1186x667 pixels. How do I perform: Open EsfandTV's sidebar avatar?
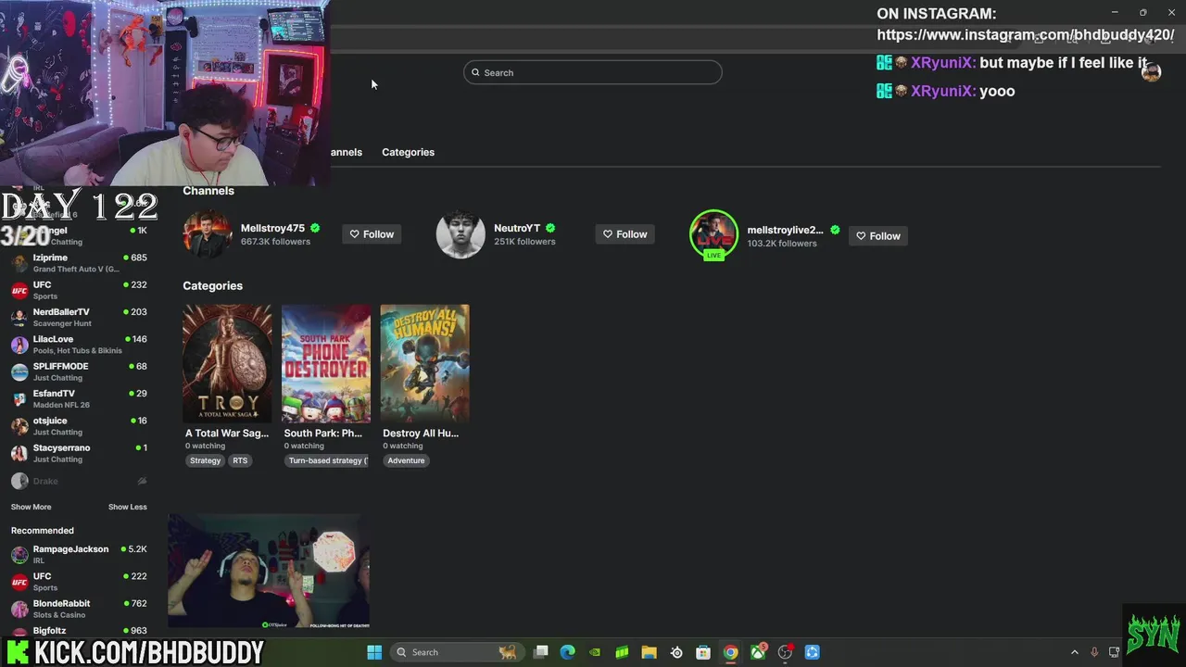coord(19,399)
